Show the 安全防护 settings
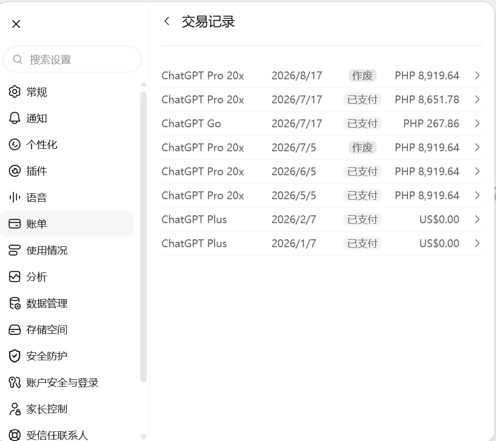The image size is (496, 441). pyautogui.click(x=67, y=356)
